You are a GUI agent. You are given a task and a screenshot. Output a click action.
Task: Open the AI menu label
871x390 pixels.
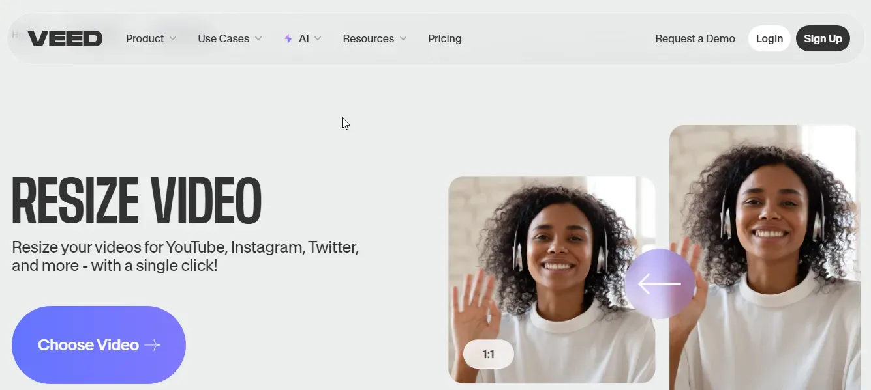click(x=304, y=38)
